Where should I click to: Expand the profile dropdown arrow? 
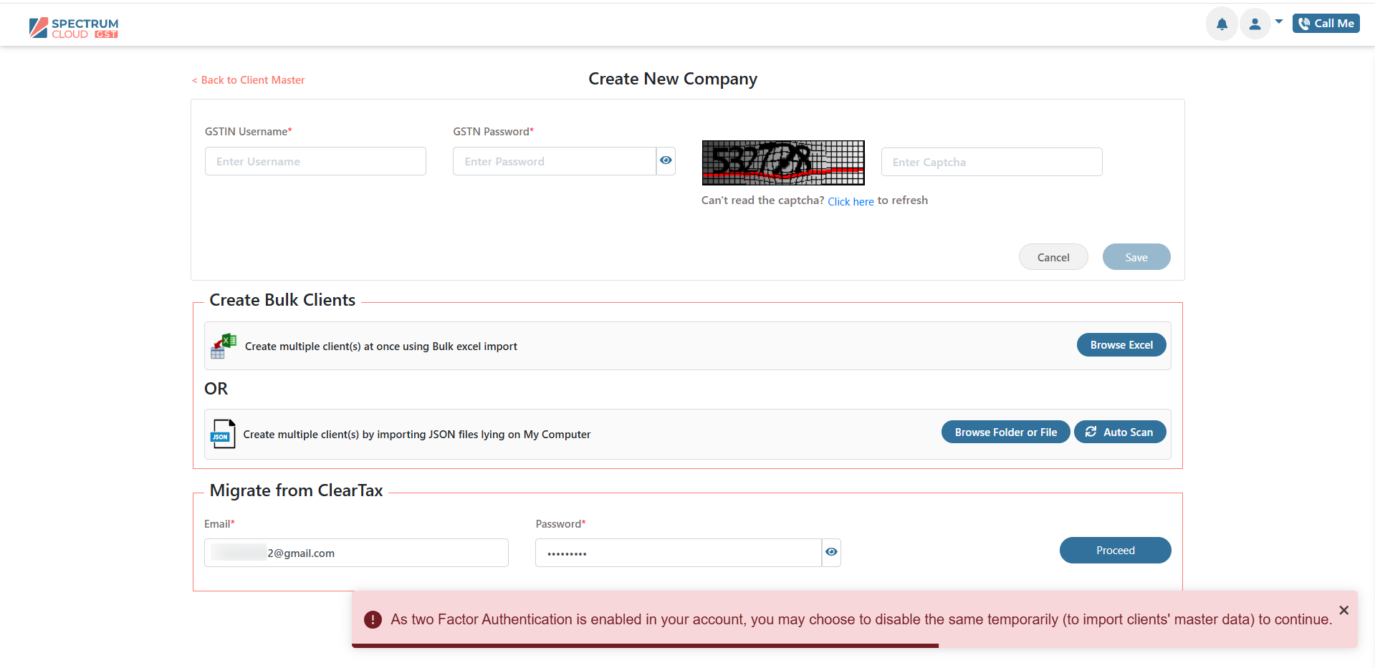(x=1279, y=21)
